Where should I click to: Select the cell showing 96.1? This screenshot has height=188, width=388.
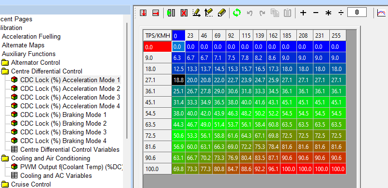point(273,169)
